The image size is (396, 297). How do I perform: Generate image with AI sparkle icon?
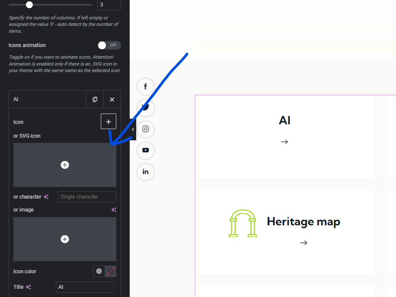[x=114, y=210]
